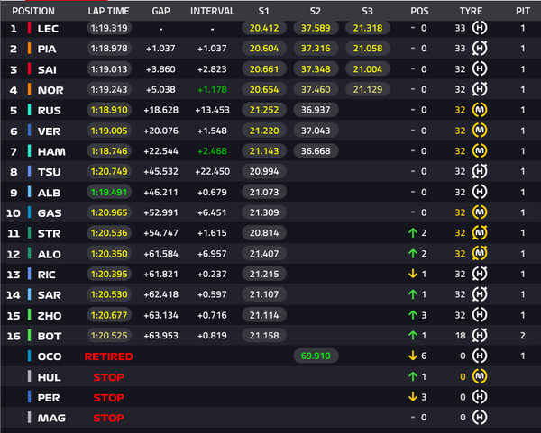The image size is (541, 433).
Task: Click gap value +45.532
Action: [x=160, y=171]
